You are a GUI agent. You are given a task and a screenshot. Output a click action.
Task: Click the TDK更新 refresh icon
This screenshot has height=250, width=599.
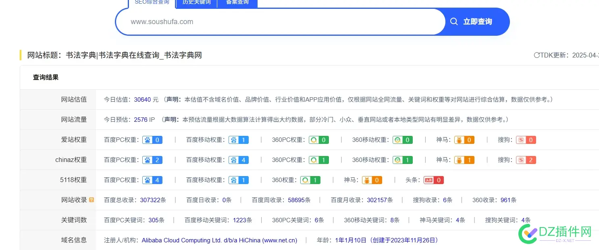(x=536, y=55)
